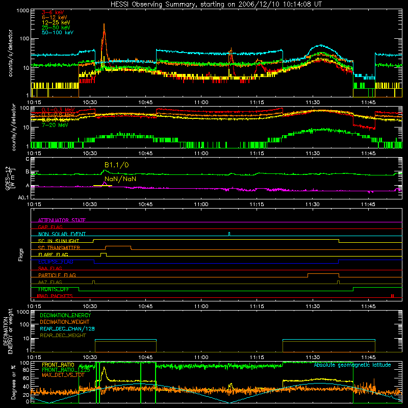Click the 0.3-0.8 MeV legend label
Image resolution: width=408 pixels, height=408 pixels.
point(58,115)
